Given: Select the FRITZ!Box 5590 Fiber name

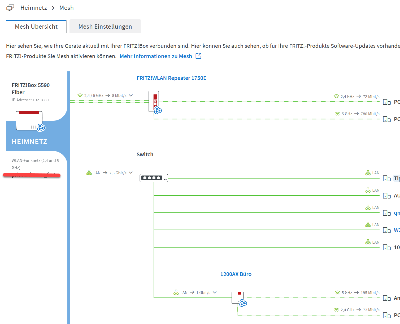Looking at the screenshot, I should coord(31,89).
